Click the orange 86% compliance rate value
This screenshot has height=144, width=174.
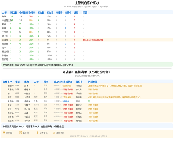(31, 21)
